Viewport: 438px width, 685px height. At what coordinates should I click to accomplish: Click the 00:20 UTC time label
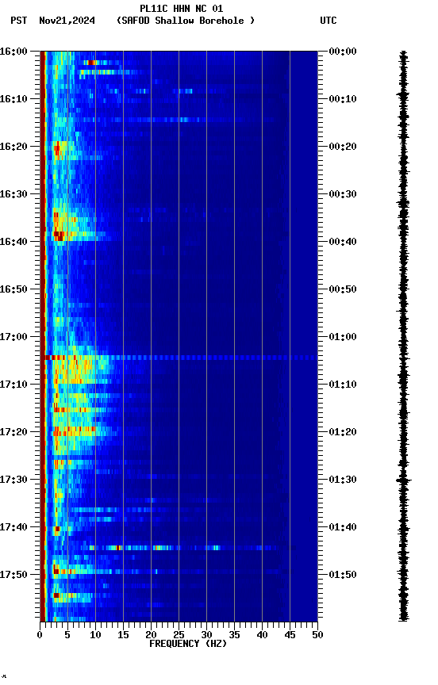point(343,147)
